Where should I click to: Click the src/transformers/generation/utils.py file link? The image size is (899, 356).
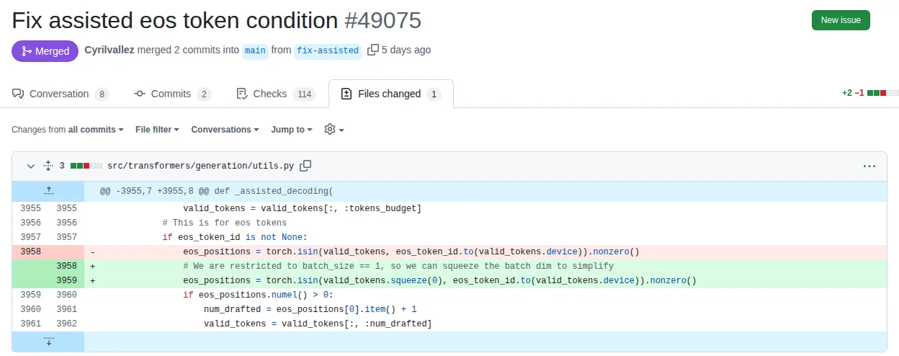click(200, 166)
